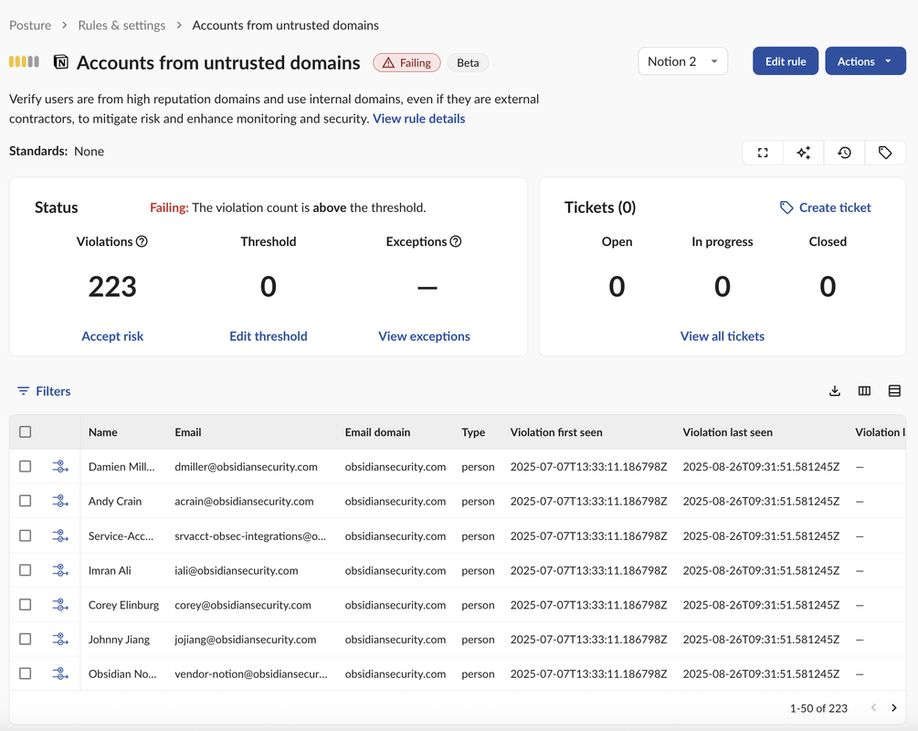
Task: Click Accounts from untrusted domains breadcrumb
Action: 285,26
